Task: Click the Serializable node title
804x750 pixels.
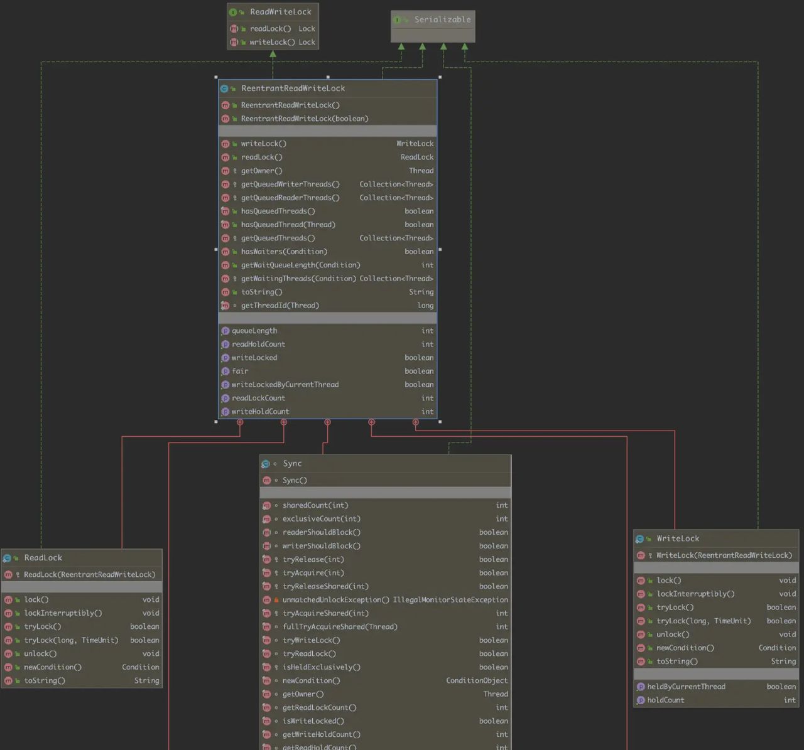Action: [x=442, y=20]
